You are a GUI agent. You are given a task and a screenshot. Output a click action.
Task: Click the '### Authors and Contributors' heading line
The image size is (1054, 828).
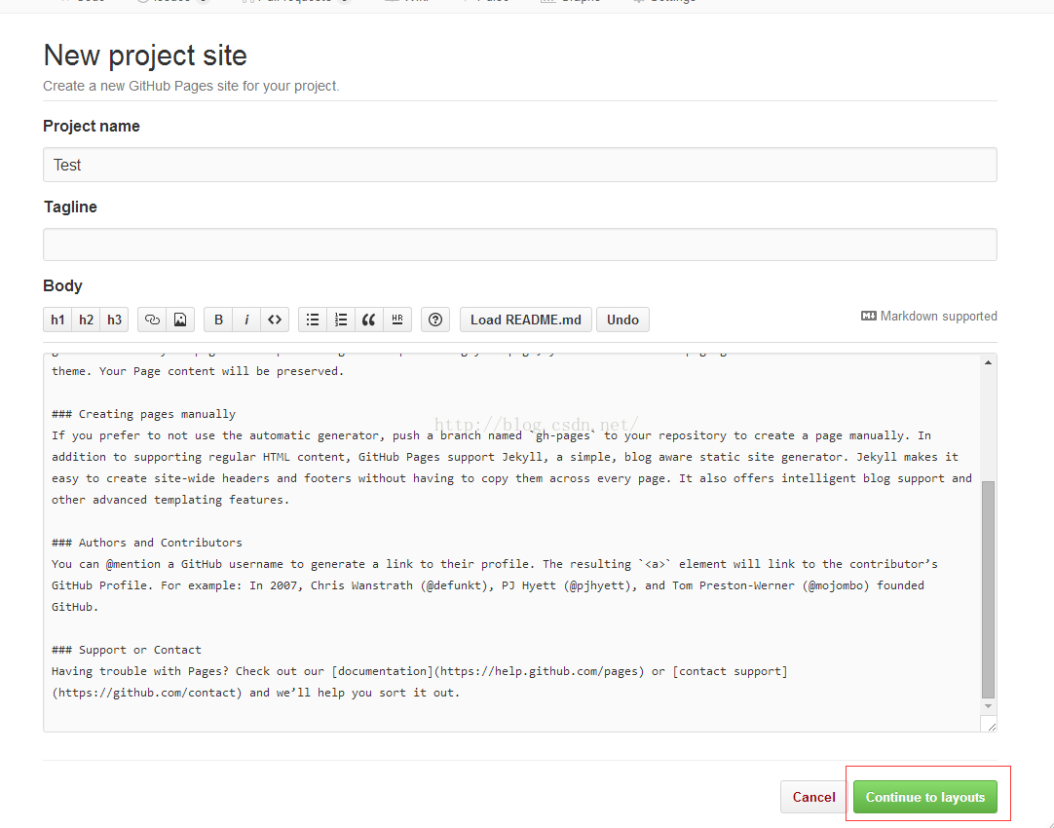(146, 543)
